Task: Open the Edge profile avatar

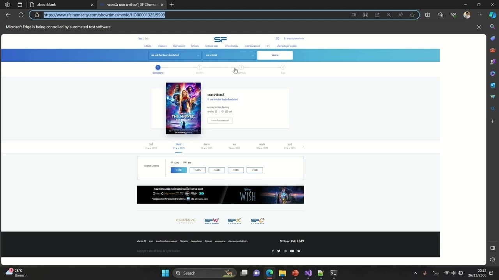Action: coord(467,15)
